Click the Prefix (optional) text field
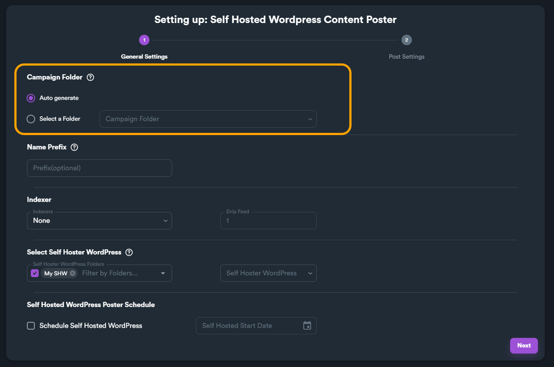Viewport: 554px width, 367px height. tap(99, 168)
